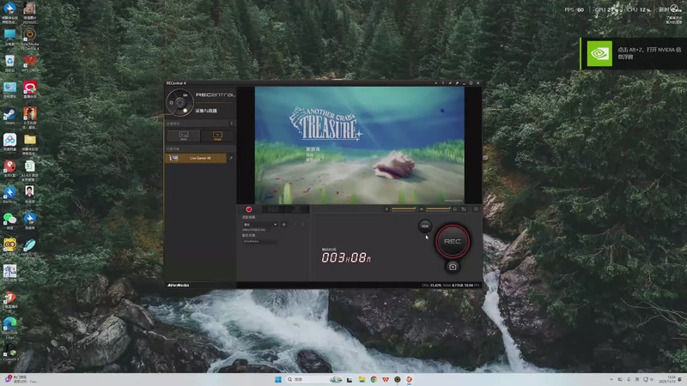Open settings gear on RECentral wheel
687x386 pixels.
(171, 102)
